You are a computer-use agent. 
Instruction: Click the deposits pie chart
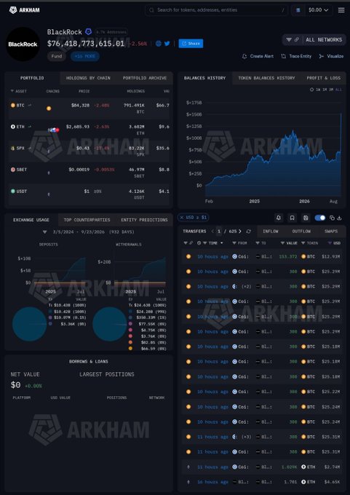pos(30,324)
